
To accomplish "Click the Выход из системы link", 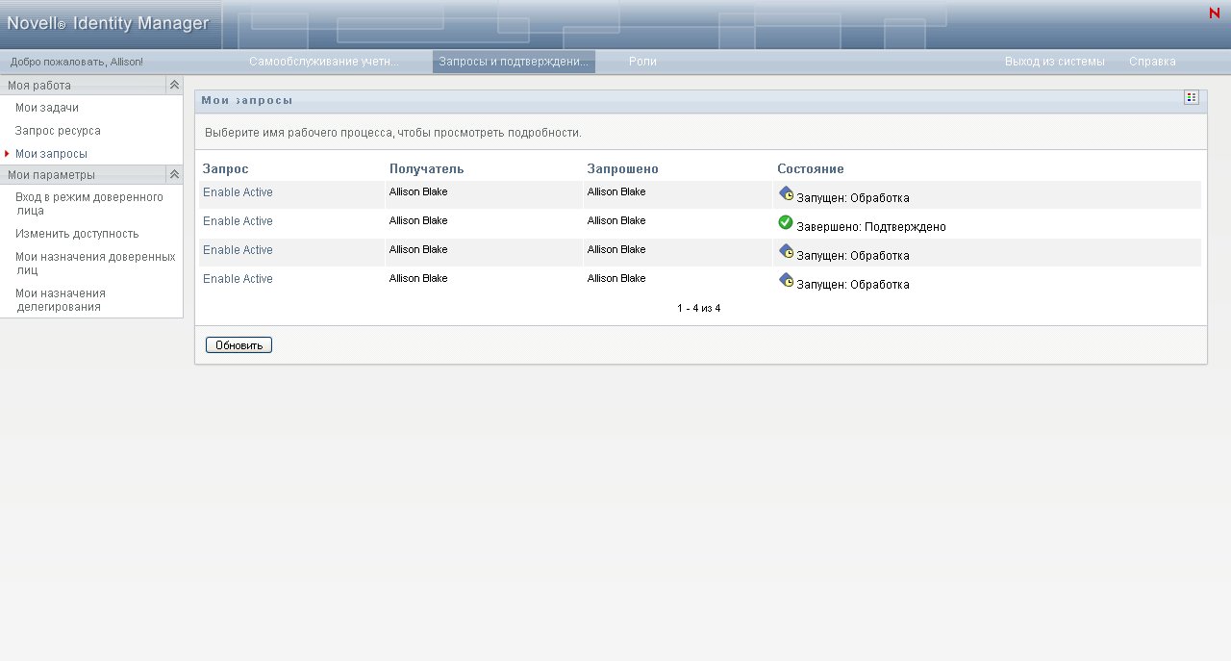I will 1054,62.
